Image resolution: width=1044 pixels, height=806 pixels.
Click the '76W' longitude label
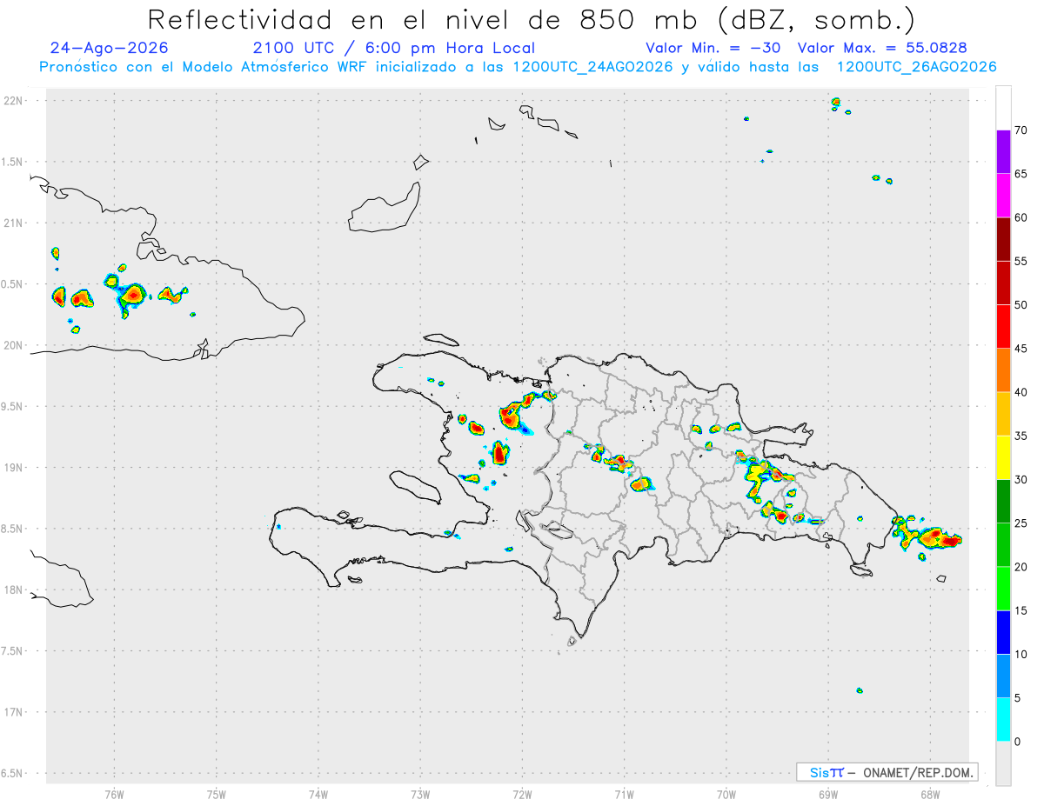(114, 794)
